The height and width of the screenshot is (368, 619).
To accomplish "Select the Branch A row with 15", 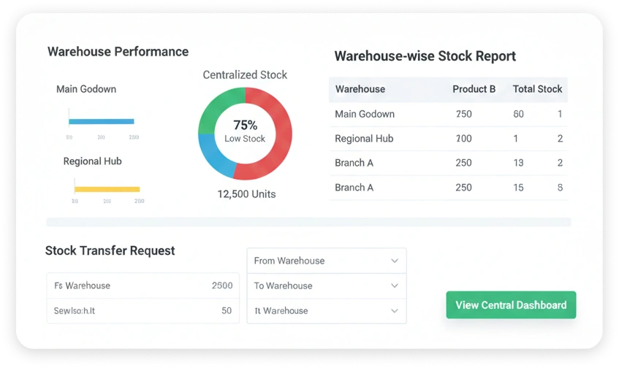I will 449,188.
